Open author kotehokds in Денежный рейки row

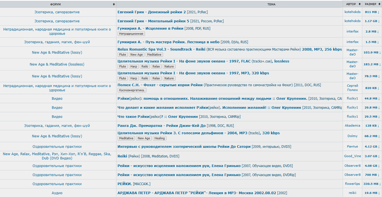click(x=352, y=12)
